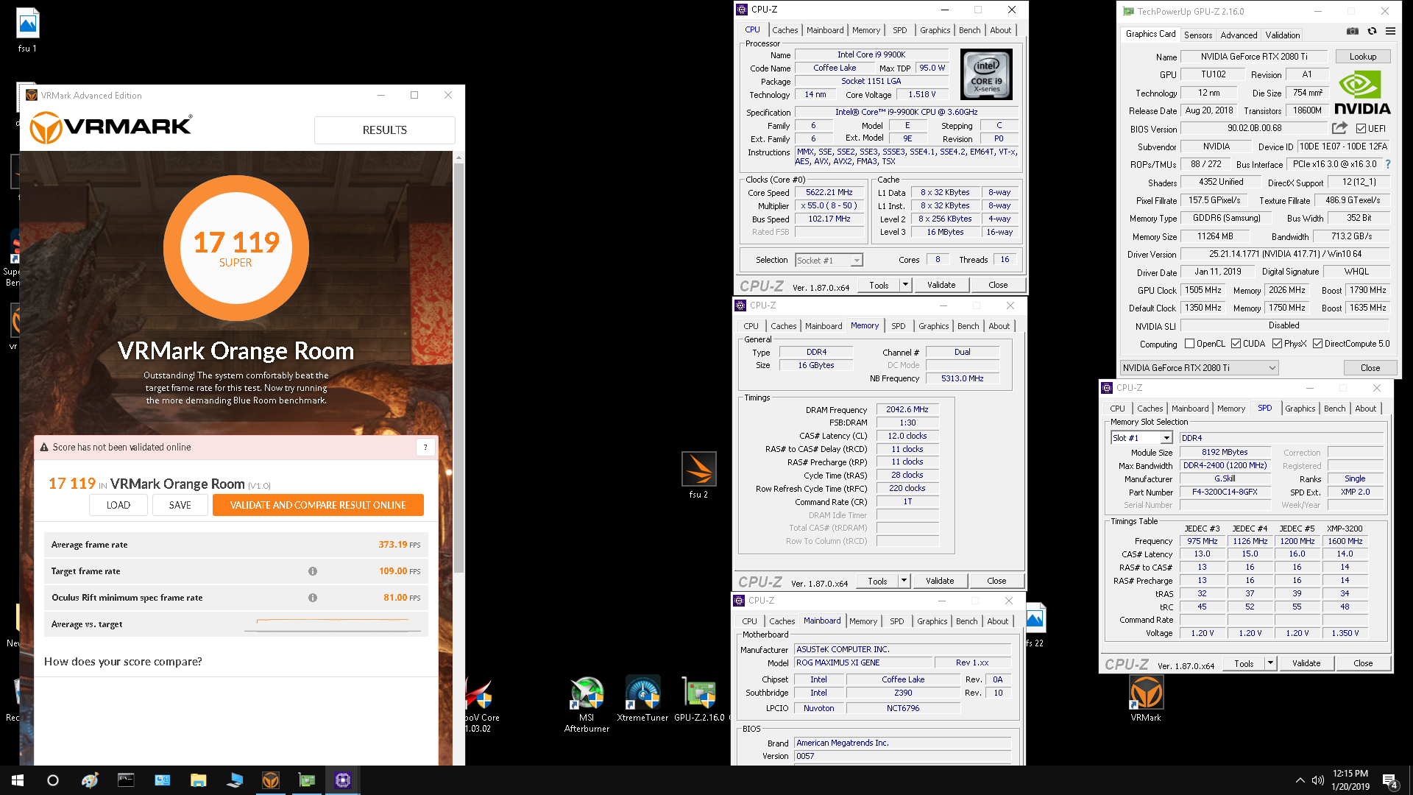Show hidden system tray icons chevron
The height and width of the screenshot is (795, 1413).
click(1300, 780)
